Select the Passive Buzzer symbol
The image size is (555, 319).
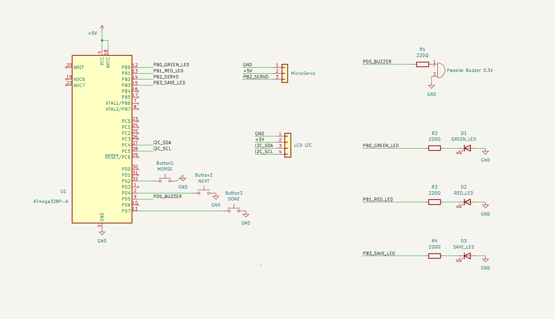[440, 70]
